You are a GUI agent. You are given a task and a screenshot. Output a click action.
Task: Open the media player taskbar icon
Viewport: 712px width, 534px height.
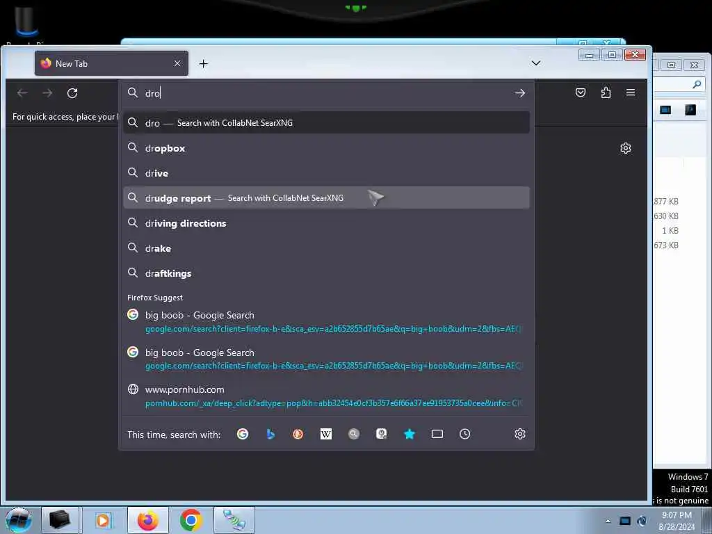(104, 520)
